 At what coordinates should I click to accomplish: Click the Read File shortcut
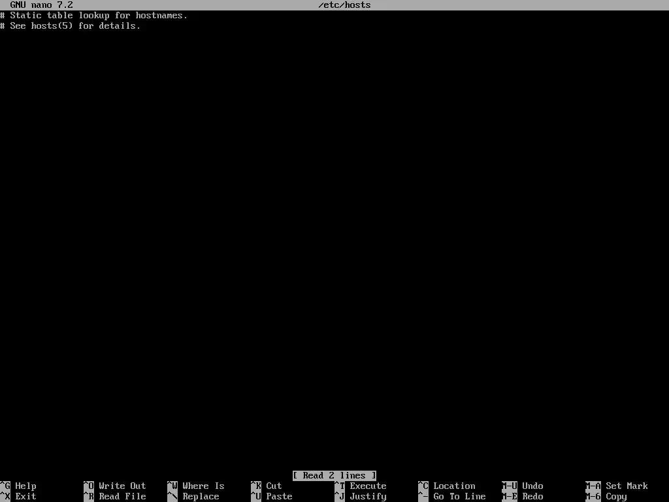122,497
